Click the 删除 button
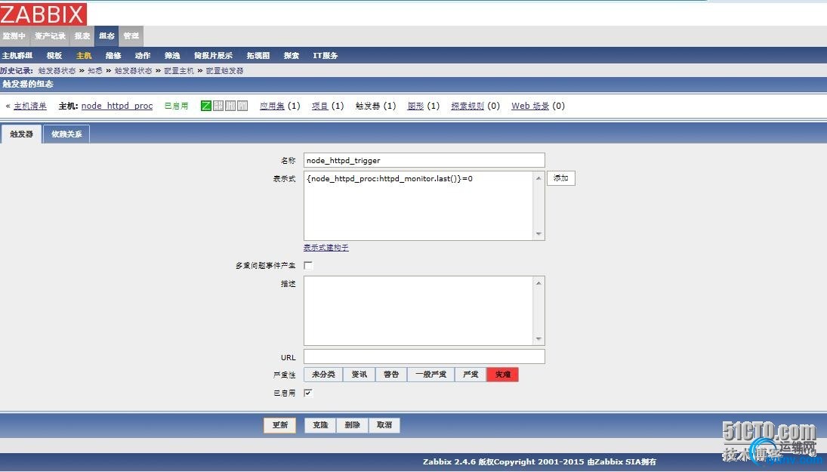This screenshot has width=827, height=472. click(352, 425)
